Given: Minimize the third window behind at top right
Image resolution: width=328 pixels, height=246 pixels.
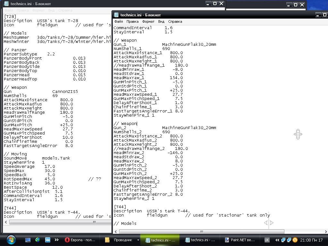Looking at the screenshot, I should pos(289,4).
